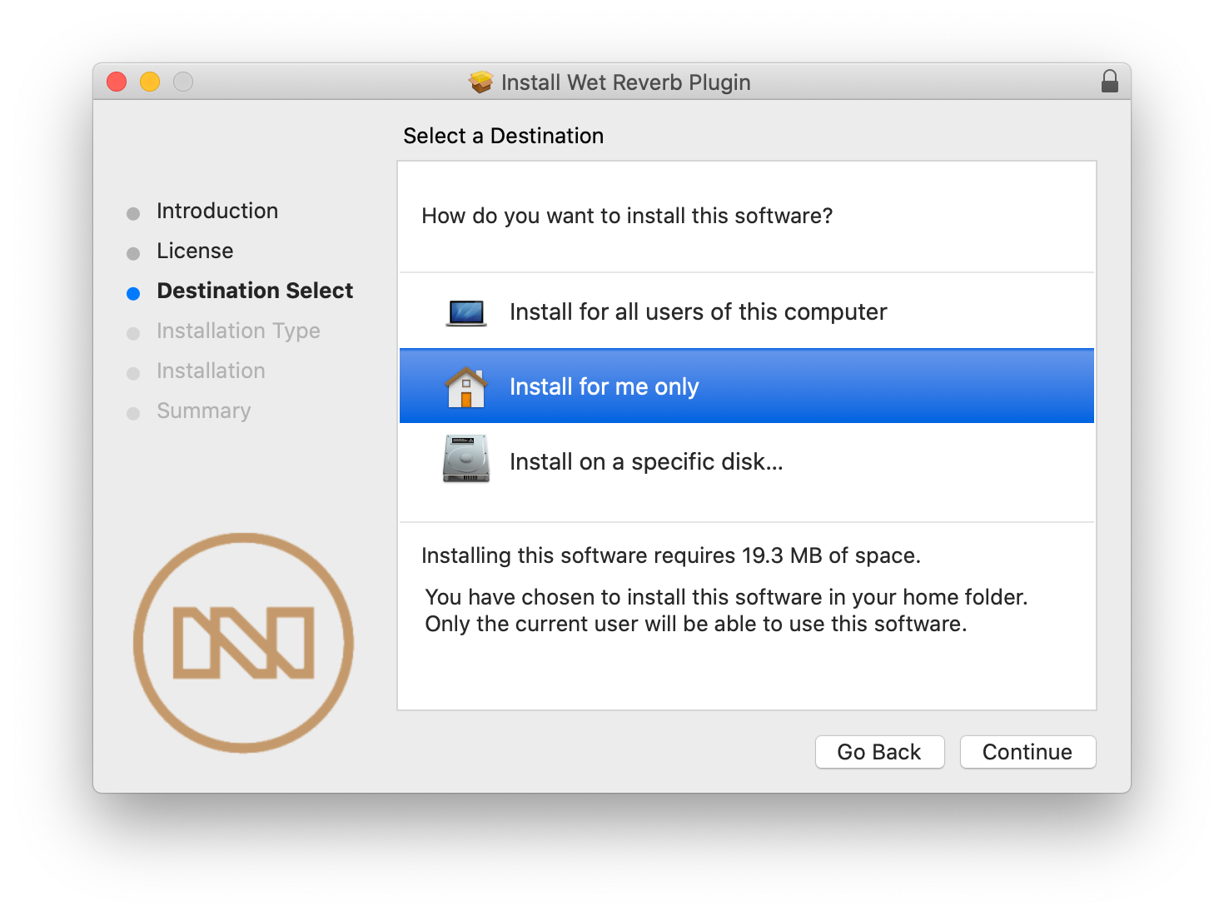Click the blue bullet beside Destination Select

133,293
